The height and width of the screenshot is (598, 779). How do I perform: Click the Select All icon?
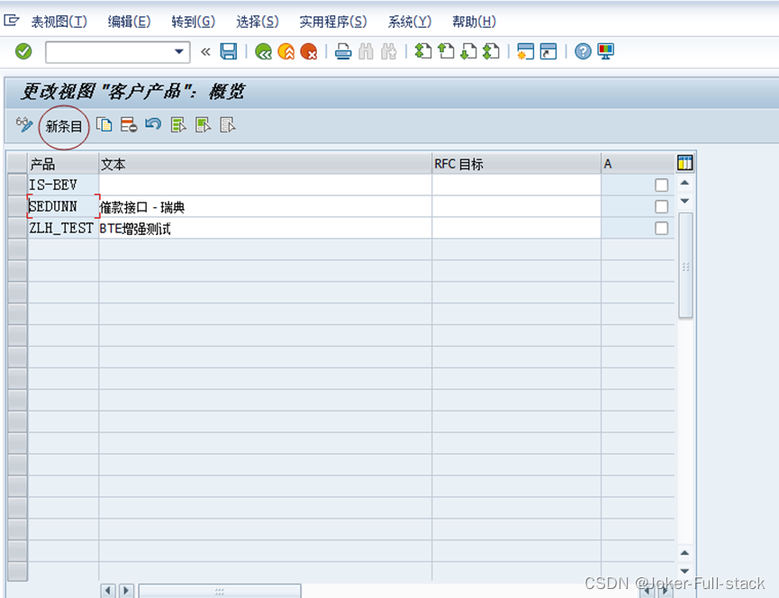177,124
